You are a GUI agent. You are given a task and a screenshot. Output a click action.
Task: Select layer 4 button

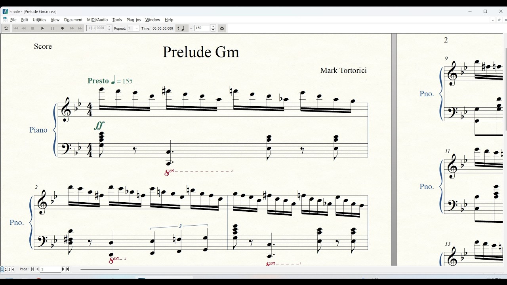click(13, 269)
